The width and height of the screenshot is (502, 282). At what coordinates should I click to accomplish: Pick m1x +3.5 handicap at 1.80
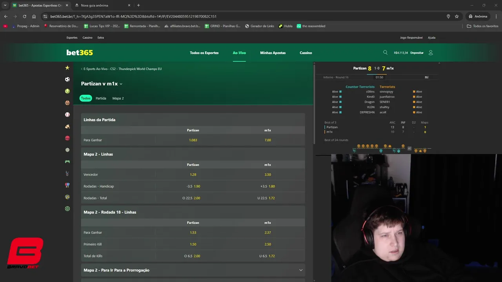tap(268, 186)
